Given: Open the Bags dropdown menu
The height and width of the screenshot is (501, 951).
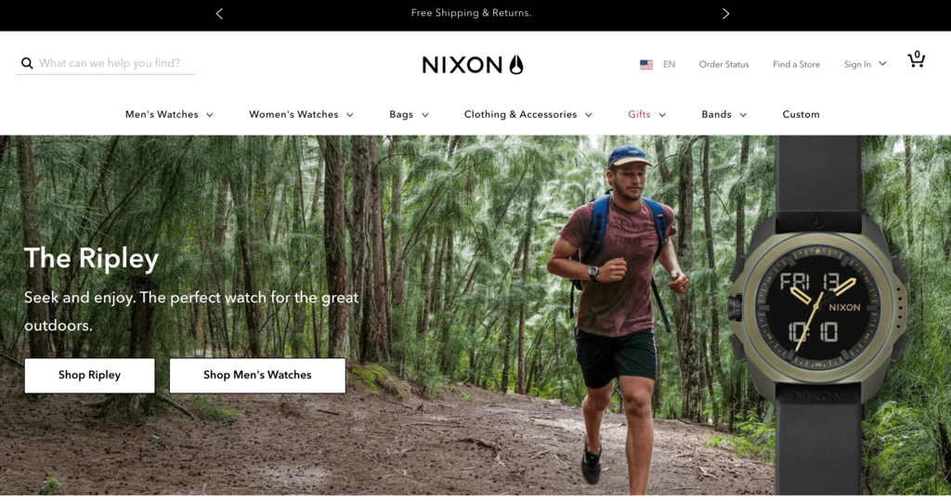Looking at the screenshot, I should (409, 114).
